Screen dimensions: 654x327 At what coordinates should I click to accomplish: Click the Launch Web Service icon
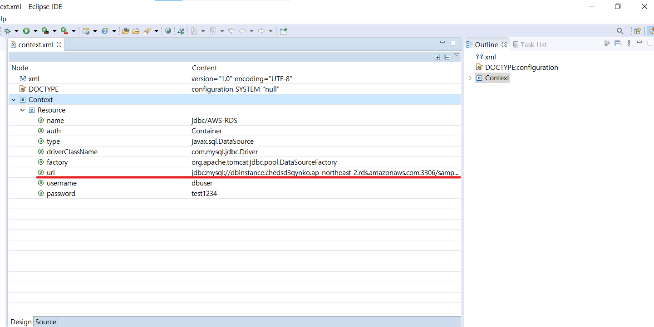(x=181, y=31)
